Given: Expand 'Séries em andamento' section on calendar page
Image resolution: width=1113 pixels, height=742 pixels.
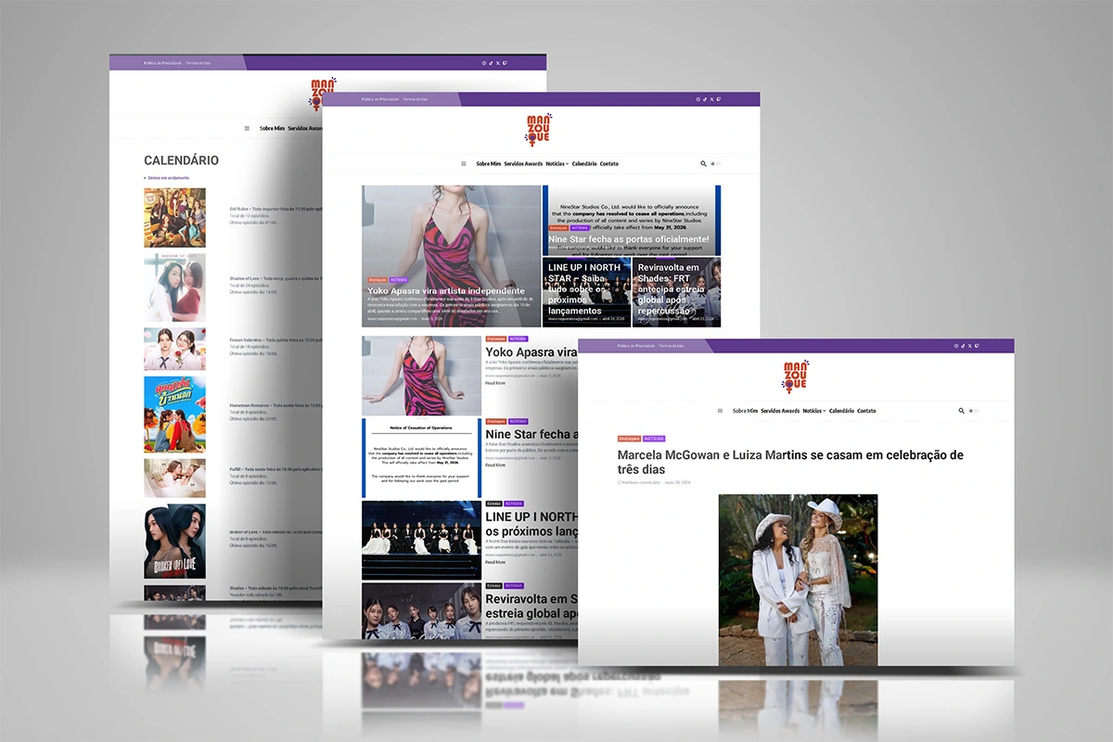Looking at the screenshot, I should (x=167, y=177).
